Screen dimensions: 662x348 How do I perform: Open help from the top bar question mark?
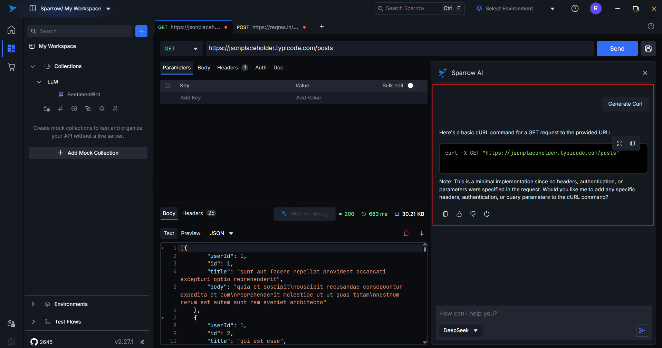point(575,9)
